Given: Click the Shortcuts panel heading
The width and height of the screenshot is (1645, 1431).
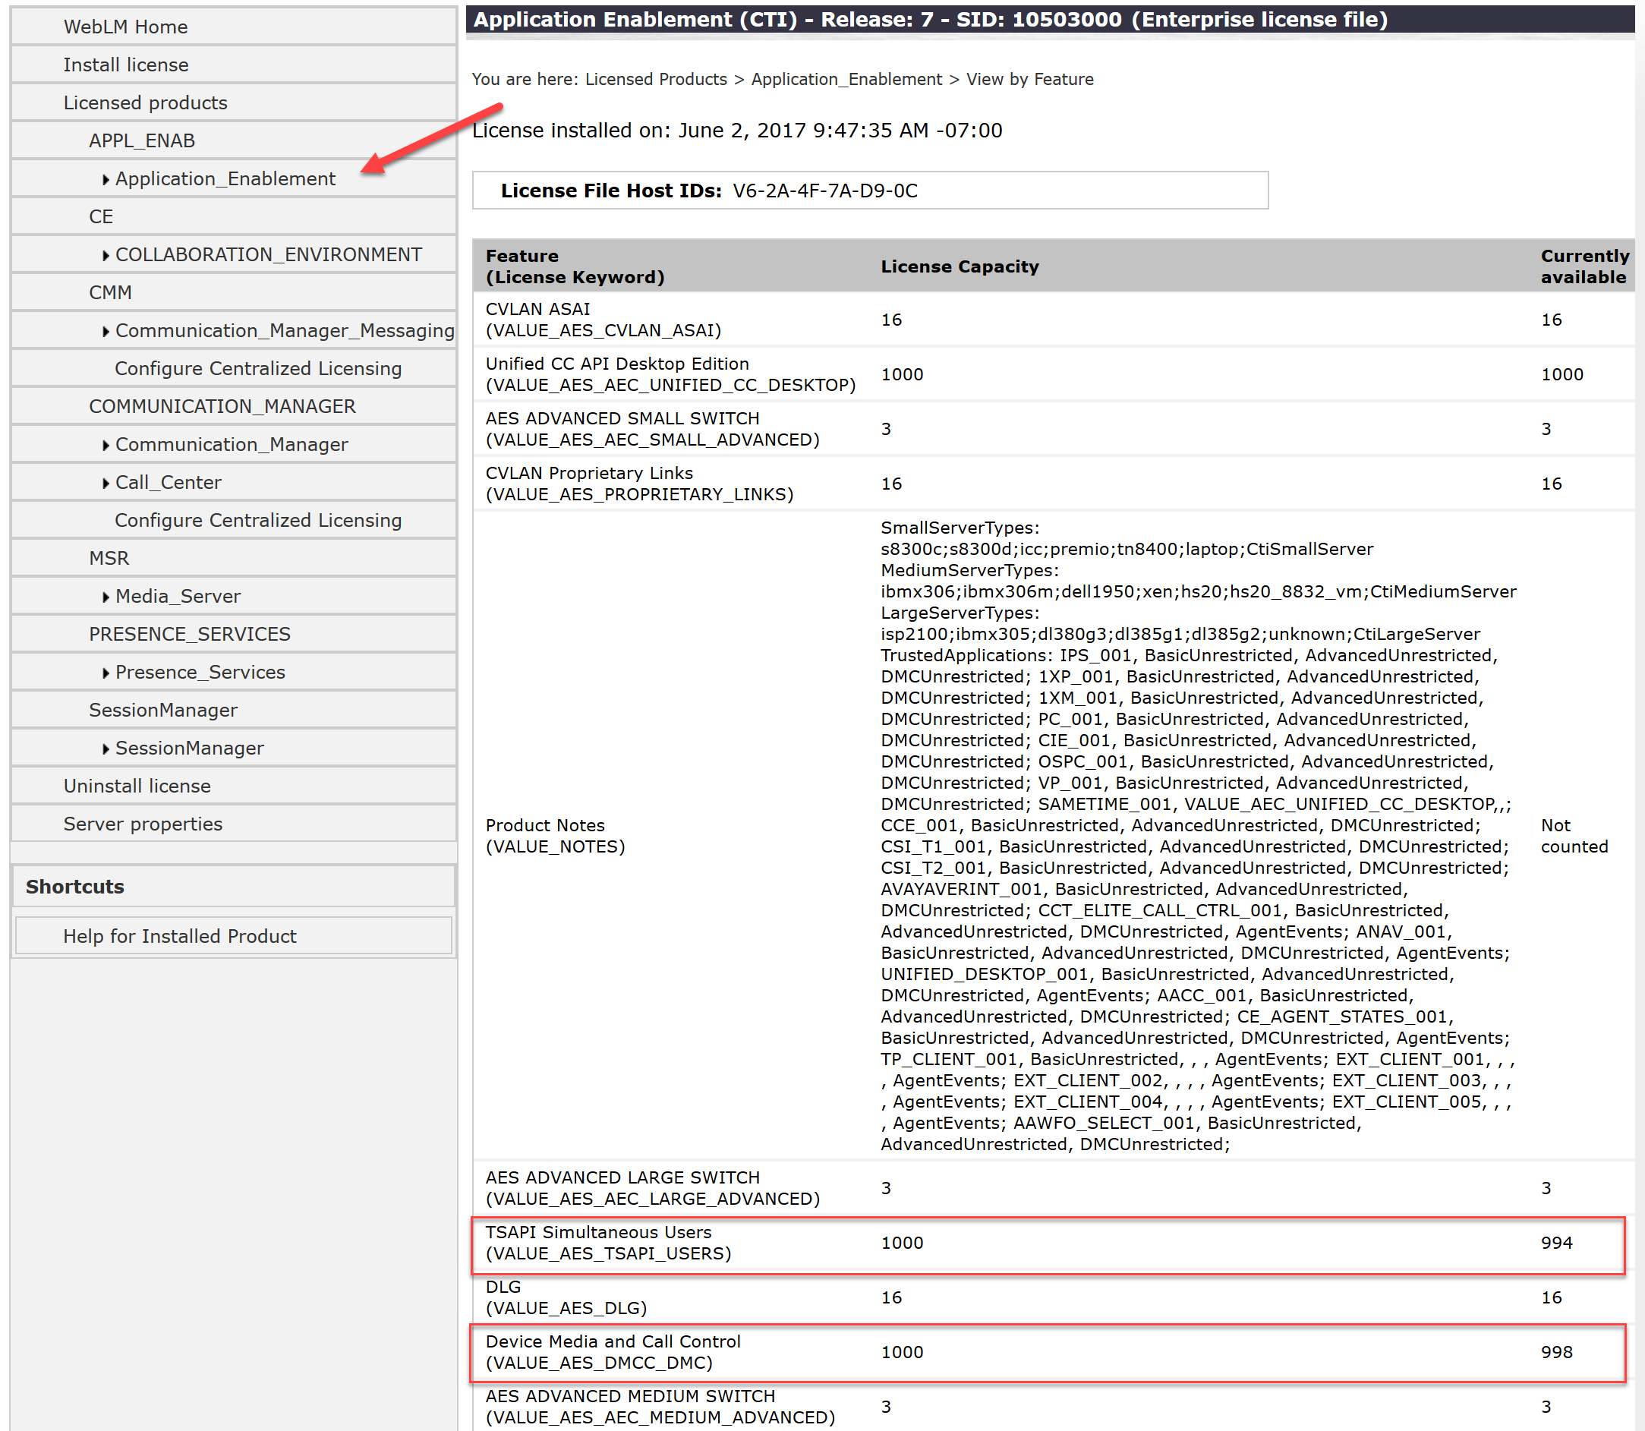Looking at the screenshot, I should (74, 886).
